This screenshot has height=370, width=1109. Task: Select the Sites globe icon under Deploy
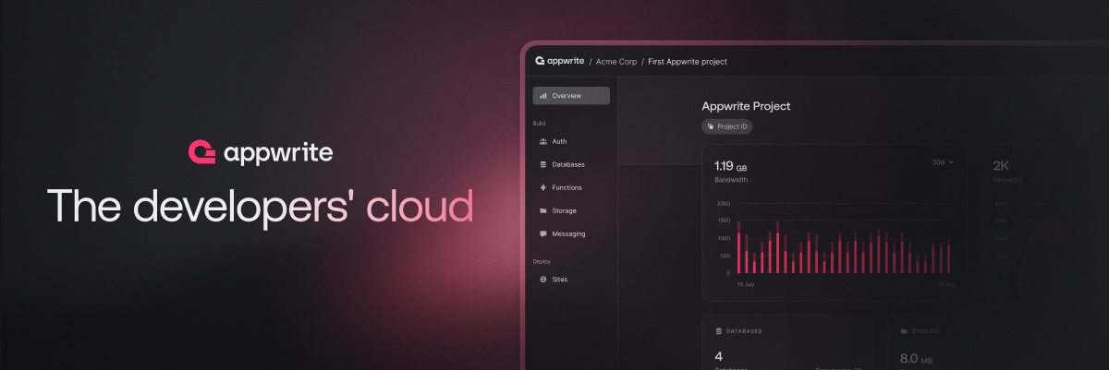click(543, 280)
